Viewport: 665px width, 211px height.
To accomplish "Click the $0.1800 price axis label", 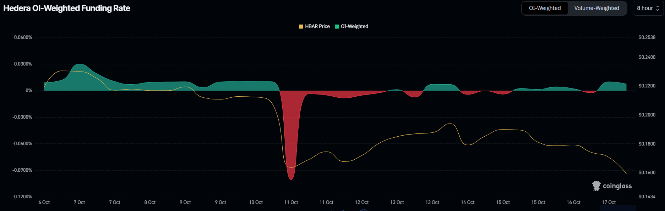I will 647,144.
